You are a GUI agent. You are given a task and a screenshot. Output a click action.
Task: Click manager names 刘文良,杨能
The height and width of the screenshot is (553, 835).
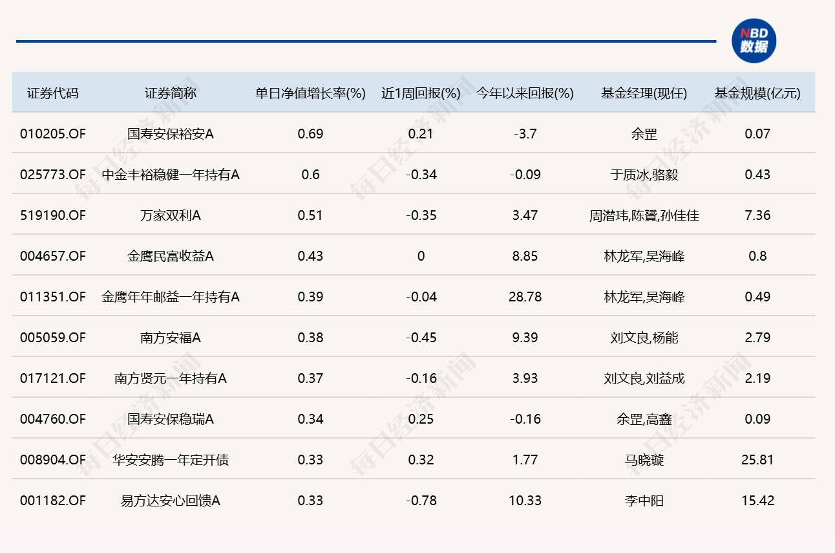click(644, 338)
